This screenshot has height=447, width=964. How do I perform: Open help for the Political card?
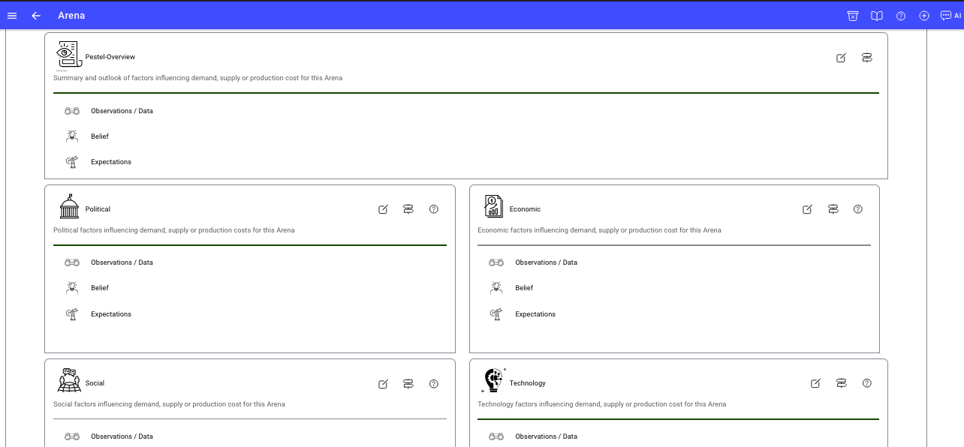tap(433, 209)
